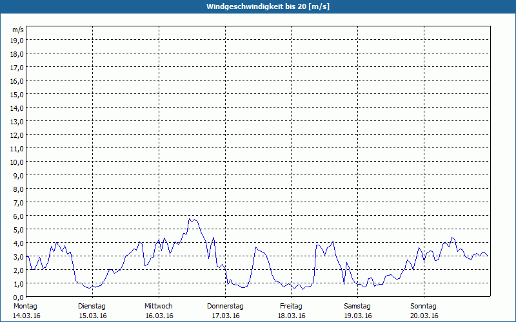Select the 8,0 axis value
The width and height of the screenshot is (516, 322).
pyautogui.click(x=19, y=189)
